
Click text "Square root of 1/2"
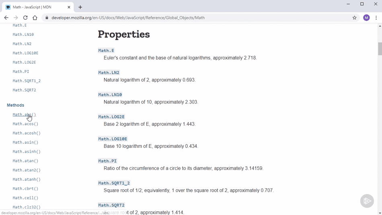tap(123, 190)
